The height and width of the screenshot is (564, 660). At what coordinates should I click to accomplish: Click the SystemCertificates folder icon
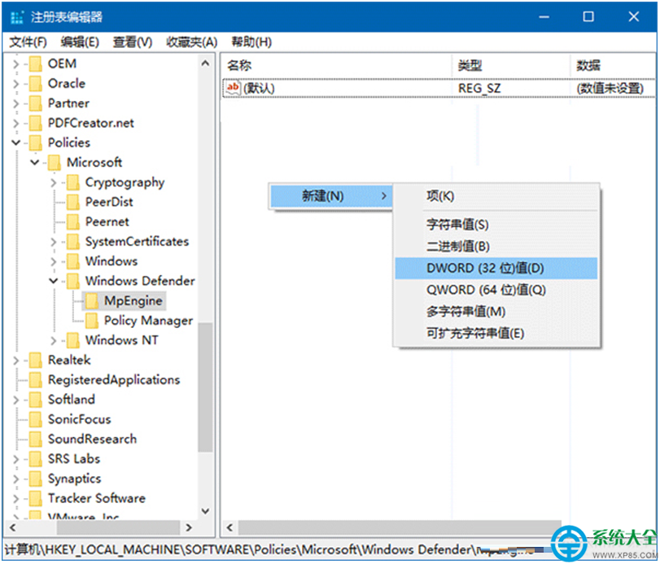click(x=72, y=242)
